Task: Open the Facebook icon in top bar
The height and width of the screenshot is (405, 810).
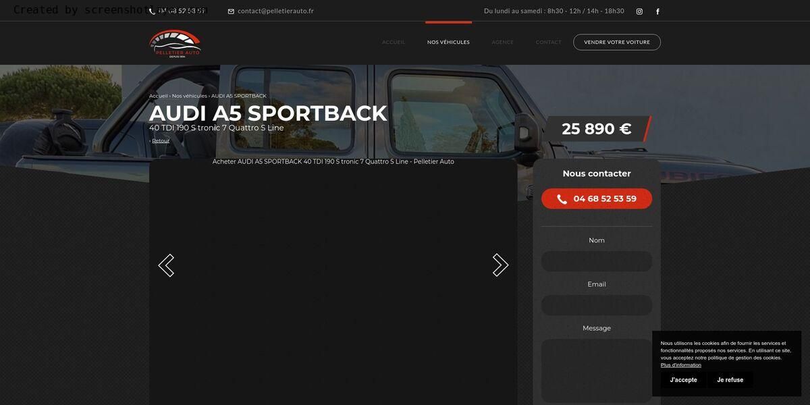Action: pos(657,11)
